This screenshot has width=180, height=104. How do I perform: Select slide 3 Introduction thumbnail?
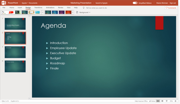pos(15,52)
